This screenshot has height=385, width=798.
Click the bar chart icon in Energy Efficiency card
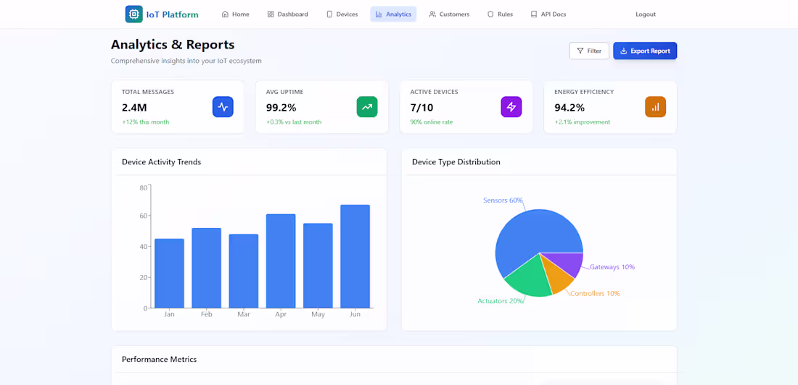tap(656, 106)
